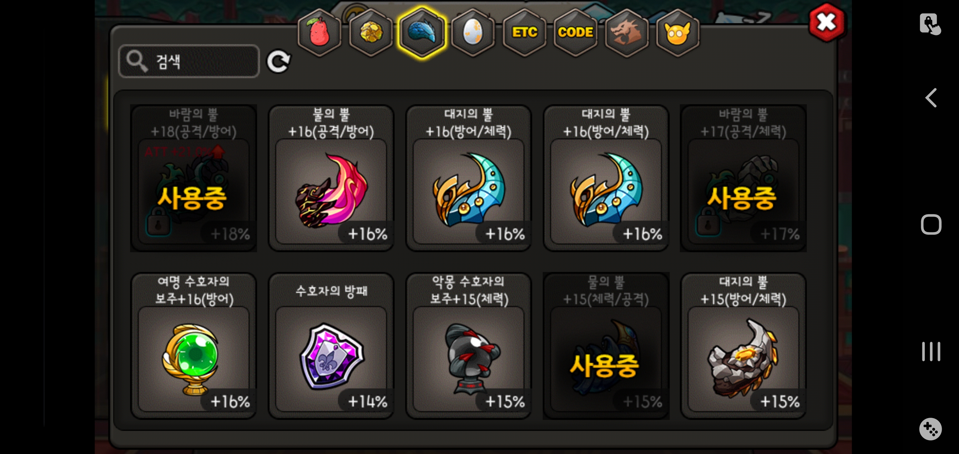Open the game controller overlay icon
Image resolution: width=959 pixels, height=454 pixels.
coord(930,429)
